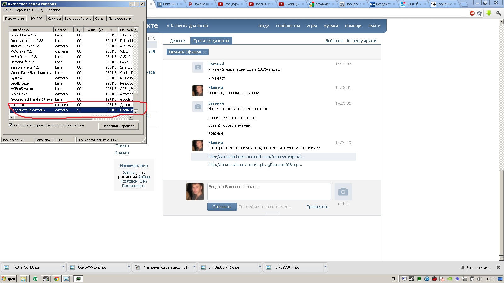Open dropdown arrow for 8diPDWW1oh0.jpg download
504x283 pixels.
tap(129, 267)
